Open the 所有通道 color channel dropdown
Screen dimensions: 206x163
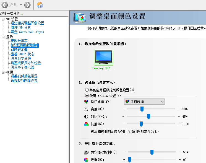click(x=144, y=102)
